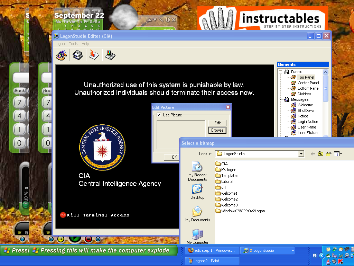Select the Templates folder
This screenshot has width=354, height=266.
(x=227, y=176)
